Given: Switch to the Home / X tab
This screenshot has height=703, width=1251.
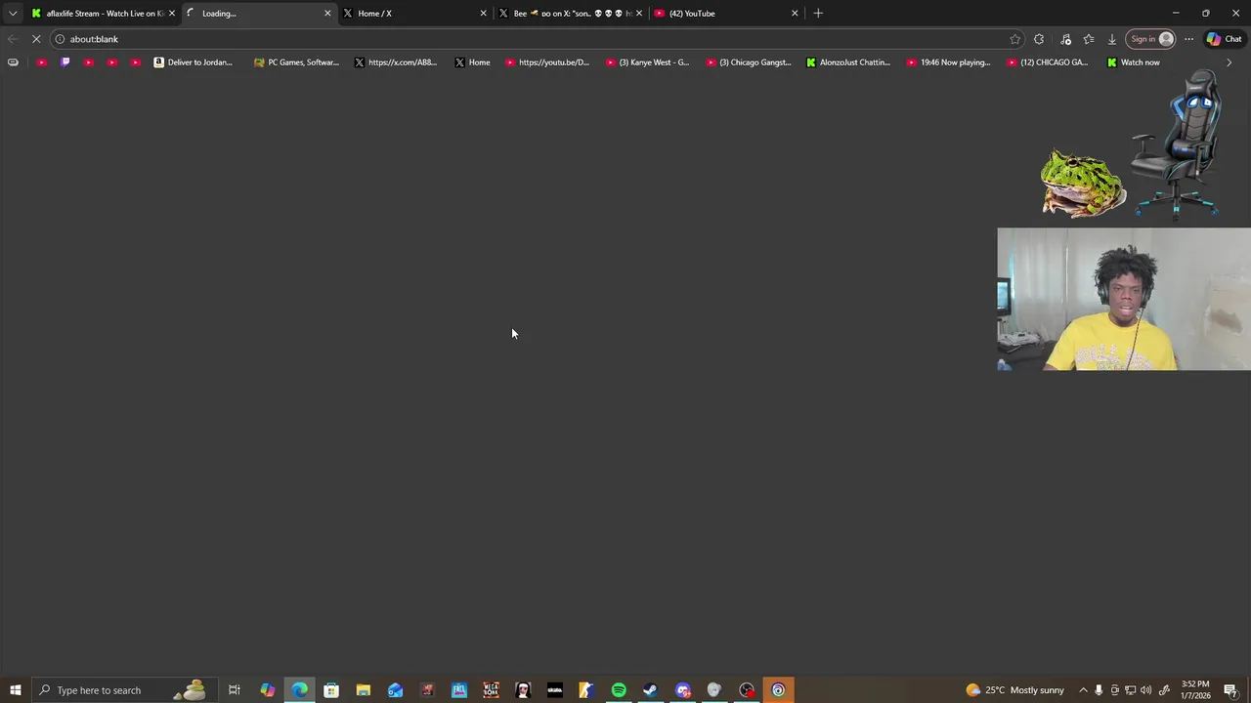Looking at the screenshot, I should click(x=414, y=14).
